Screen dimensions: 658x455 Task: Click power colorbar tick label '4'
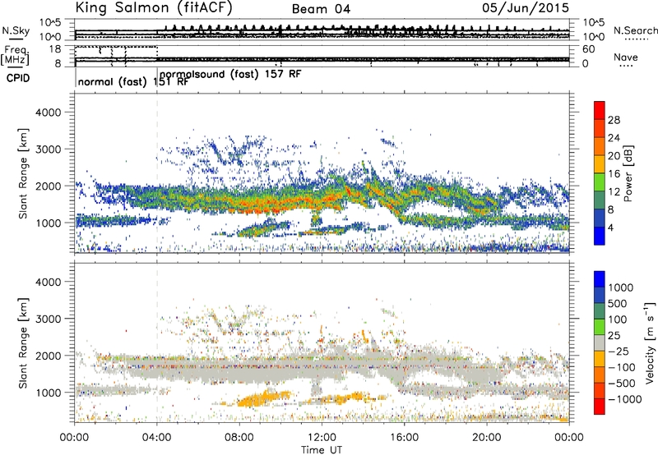[x=610, y=227]
